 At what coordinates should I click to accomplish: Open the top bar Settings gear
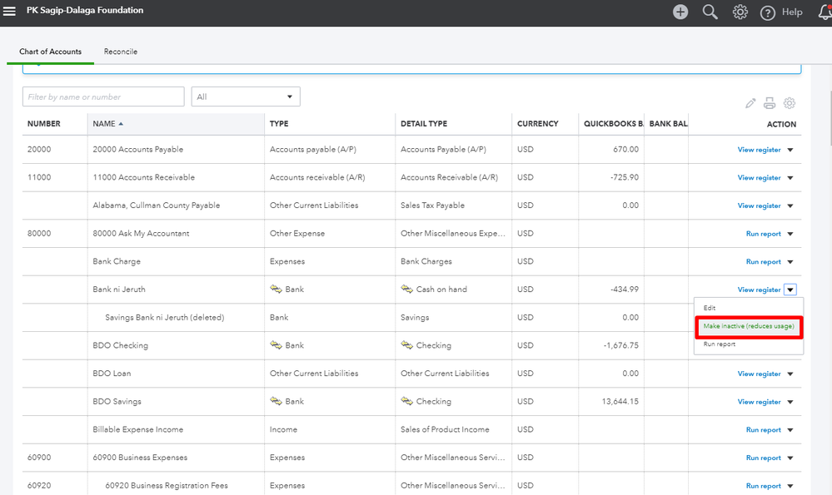coord(740,12)
